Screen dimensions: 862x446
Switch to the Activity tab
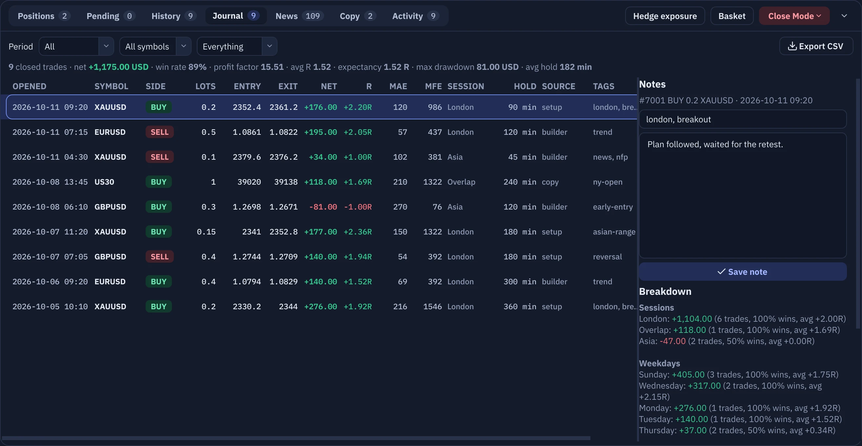415,16
